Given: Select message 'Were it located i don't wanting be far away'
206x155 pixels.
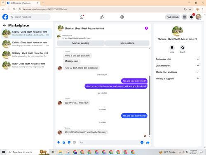Looking at the screenshot, I should [86, 132].
